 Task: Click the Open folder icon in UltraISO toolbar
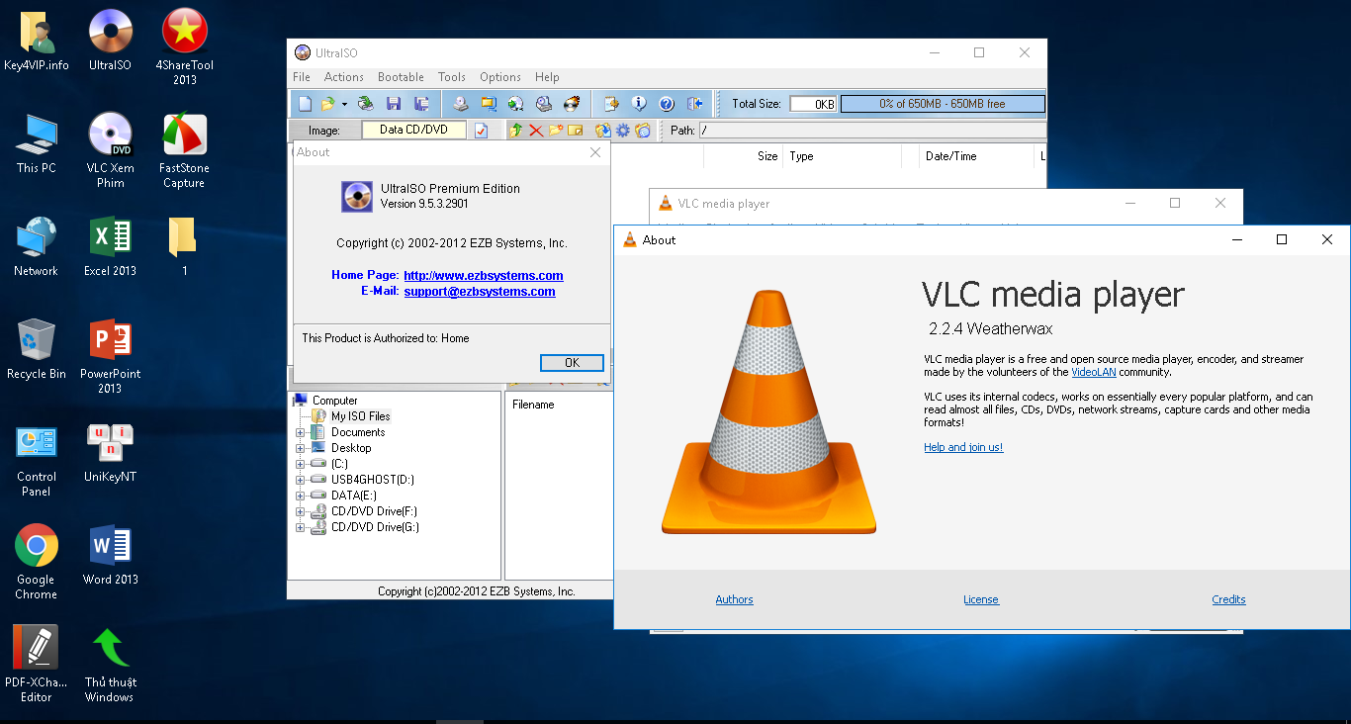point(327,104)
